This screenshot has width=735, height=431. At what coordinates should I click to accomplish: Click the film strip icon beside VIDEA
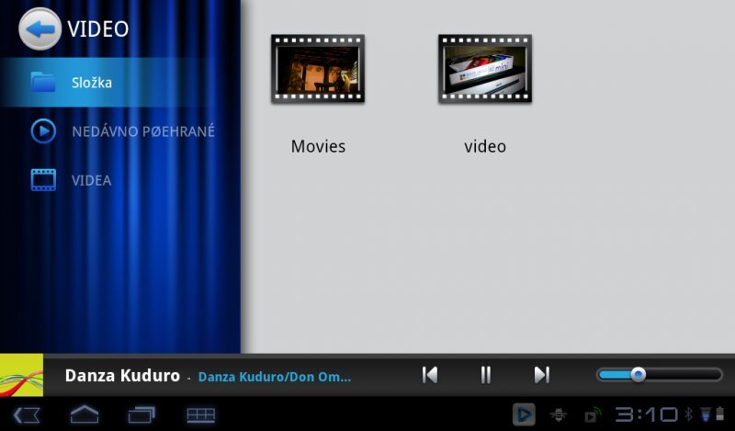tap(43, 180)
